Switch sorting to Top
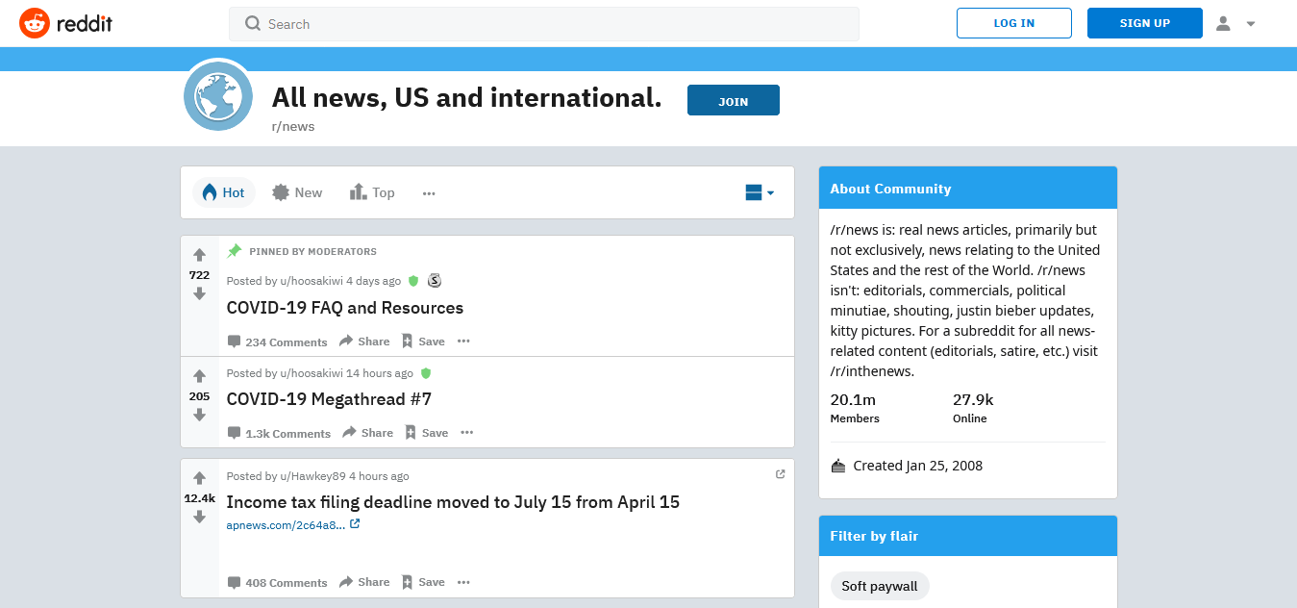The image size is (1297, 608). (x=372, y=192)
